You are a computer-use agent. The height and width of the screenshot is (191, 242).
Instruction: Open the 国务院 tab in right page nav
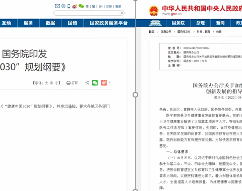click(178, 23)
